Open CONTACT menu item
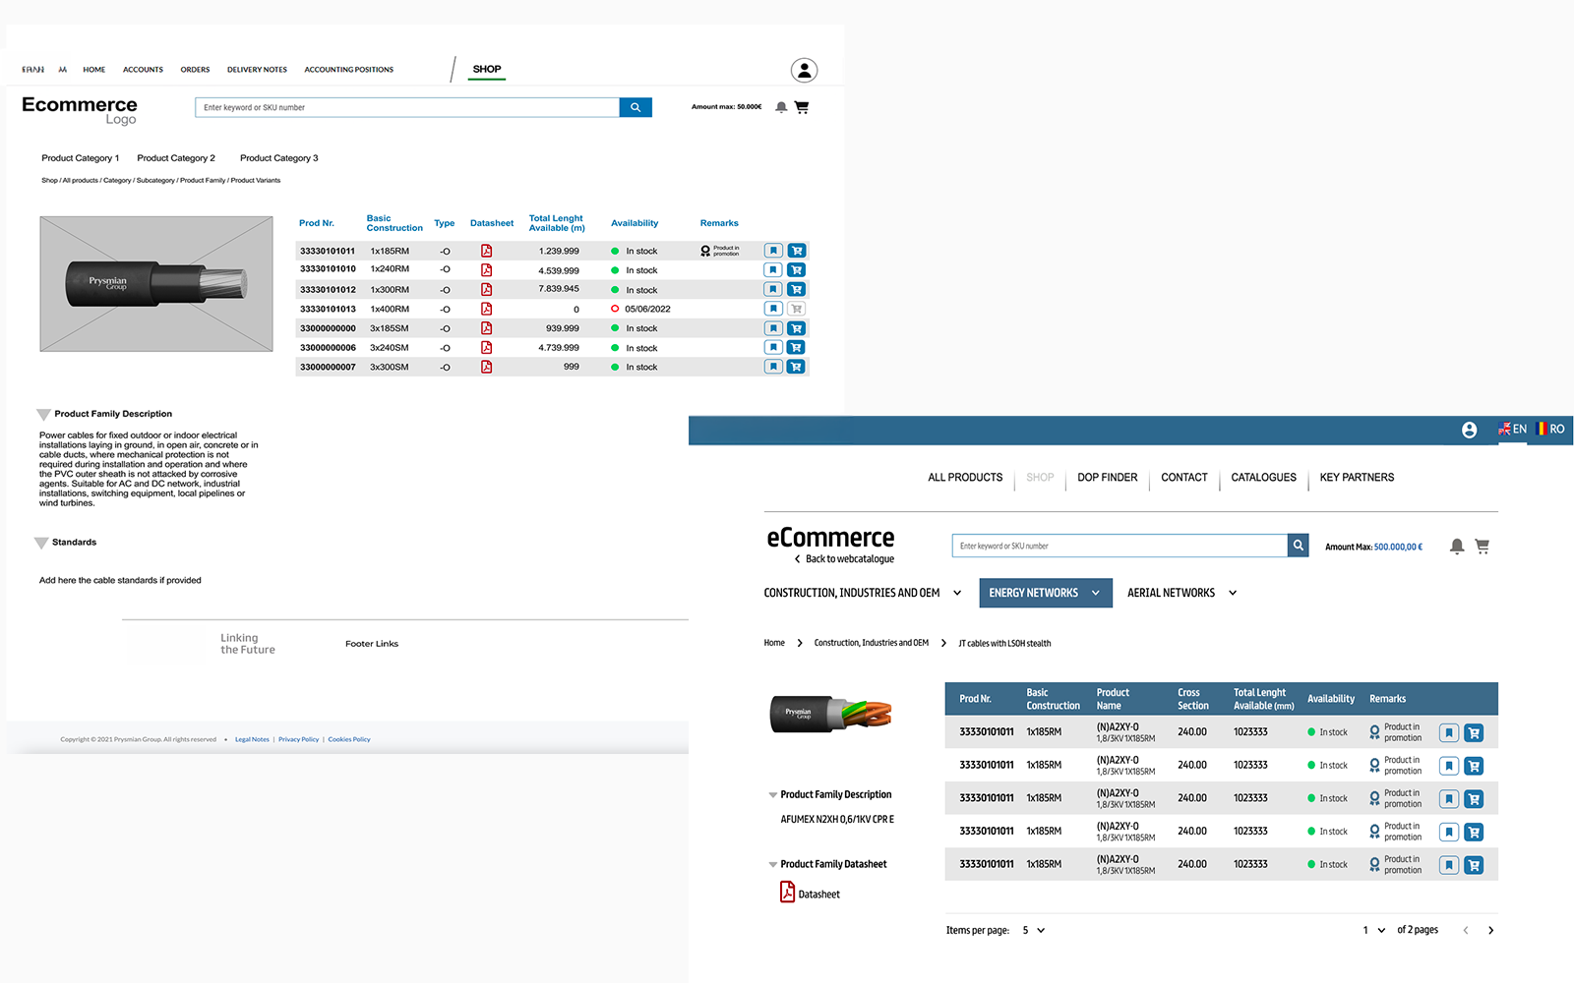The image size is (1574, 983). coord(1183,478)
